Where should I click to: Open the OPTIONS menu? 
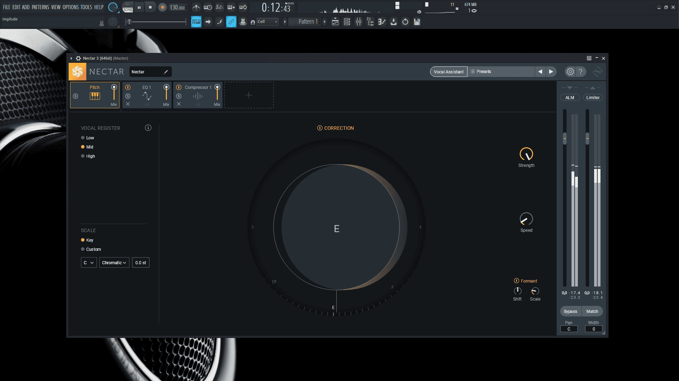tap(71, 7)
